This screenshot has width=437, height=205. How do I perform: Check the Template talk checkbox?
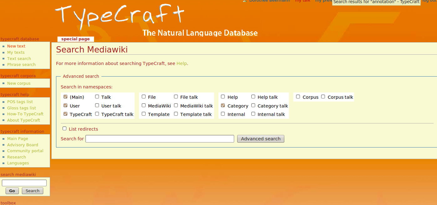click(x=176, y=114)
